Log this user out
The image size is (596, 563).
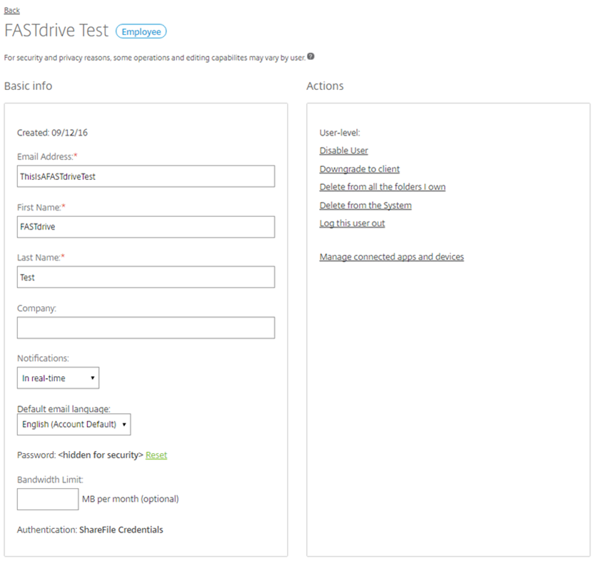point(353,223)
